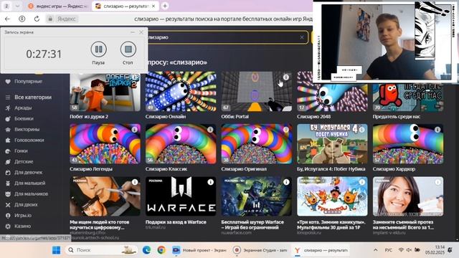Clear the слизарио search field
The image size is (459, 258).
302,37
